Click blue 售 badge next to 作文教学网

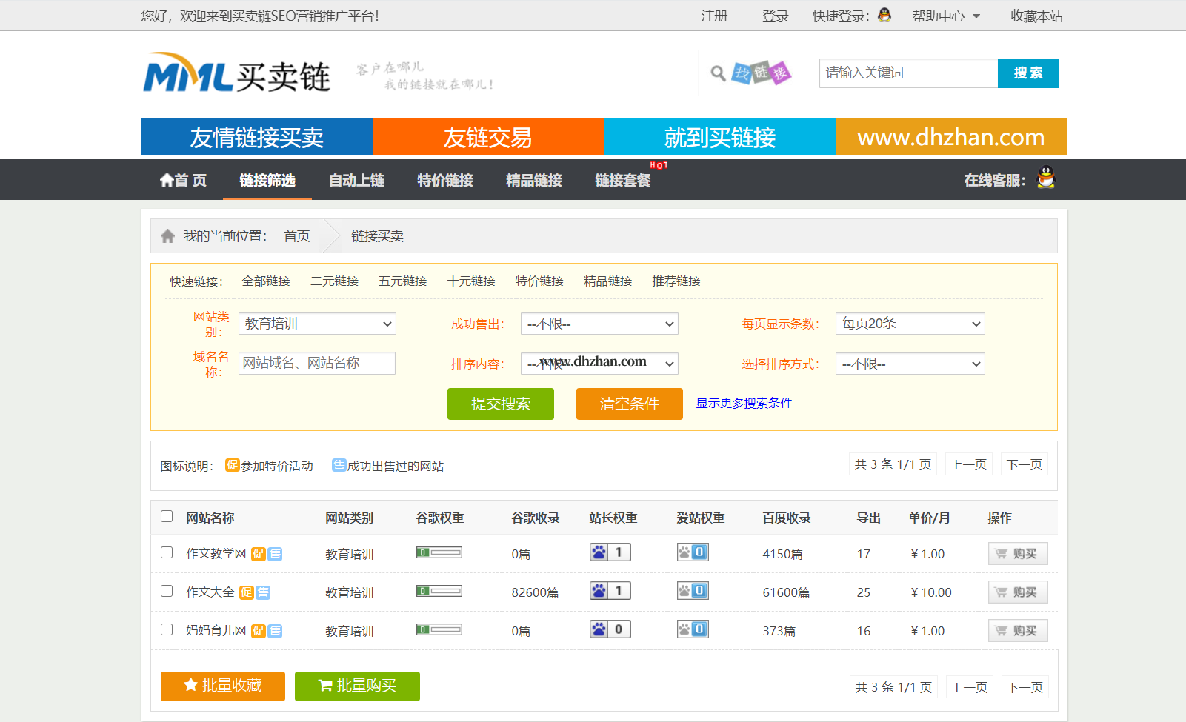tap(275, 554)
